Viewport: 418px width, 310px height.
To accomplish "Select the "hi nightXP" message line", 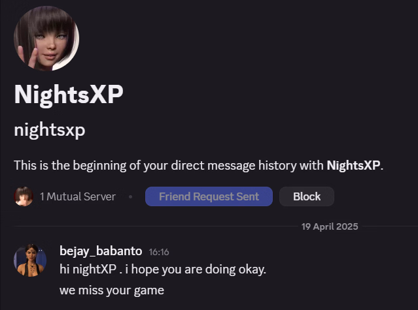I will coord(163,269).
